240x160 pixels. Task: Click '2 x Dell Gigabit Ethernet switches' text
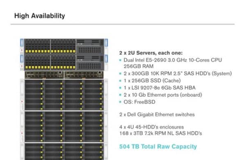[x=157, y=114]
